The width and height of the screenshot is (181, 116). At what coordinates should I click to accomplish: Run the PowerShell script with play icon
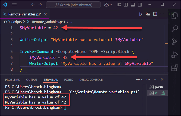[141, 14]
